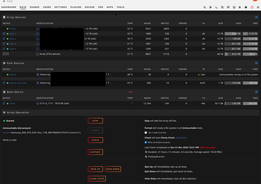Open the parity-check Schedule link
The height and width of the screenshot is (184, 261).
(x=181, y=138)
